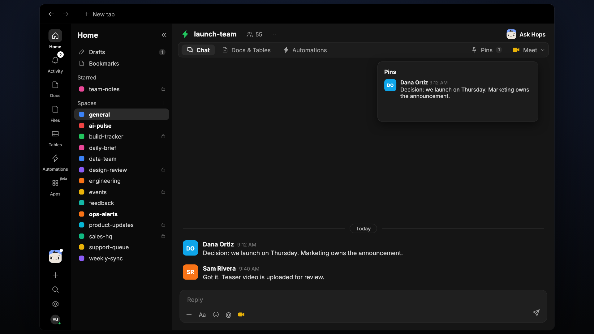Open pinned Dana Ortiz message
Image resolution: width=594 pixels, height=334 pixels.
click(x=457, y=89)
